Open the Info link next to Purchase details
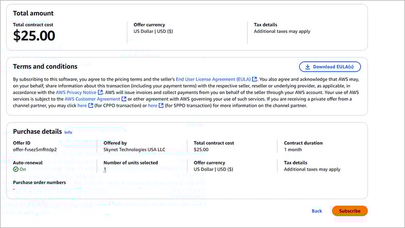This screenshot has width=405, height=228. click(x=68, y=132)
